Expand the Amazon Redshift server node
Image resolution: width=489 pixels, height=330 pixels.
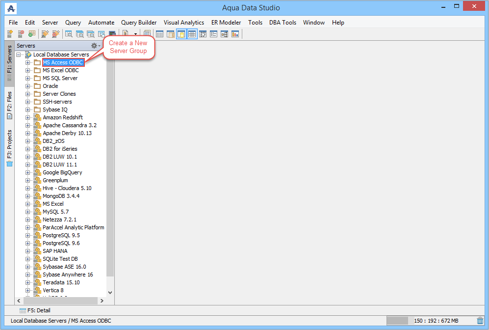pyautogui.click(x=28, y=117)
